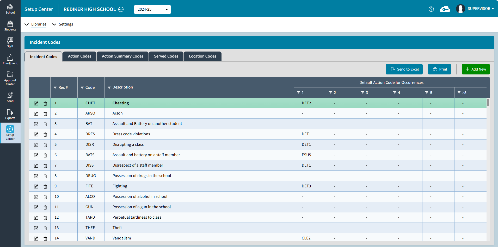The height and width of the screenshot is (247, 498).
Task: Open the Approval Center
Action: tap(10, 78)
